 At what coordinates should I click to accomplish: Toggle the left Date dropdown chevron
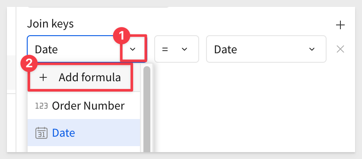(x=133, y=49)
